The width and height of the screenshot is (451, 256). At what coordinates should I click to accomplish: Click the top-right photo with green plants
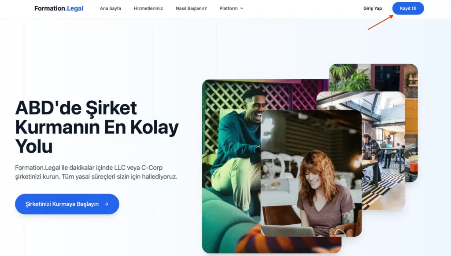[x=373, y=77]
